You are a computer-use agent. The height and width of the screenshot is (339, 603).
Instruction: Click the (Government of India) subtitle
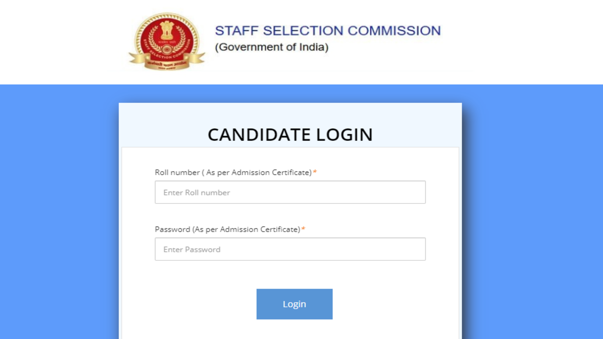tap(271, 47)
